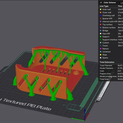
Task: Click the "Total time:" label
Action: [104, 79]
